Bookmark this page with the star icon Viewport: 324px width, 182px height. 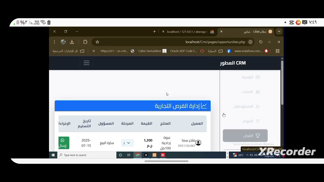pyautogui.click(x=97, y=42)
